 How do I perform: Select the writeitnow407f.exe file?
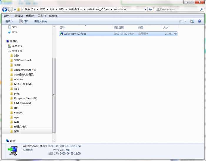[x=118, y=34]
